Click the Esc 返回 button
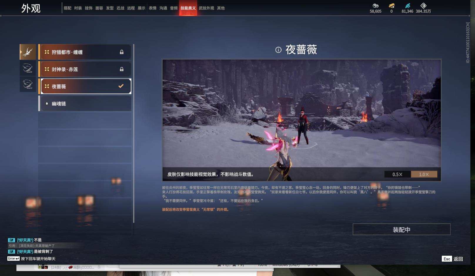This screenshot has height=276, width=475. (452, 259)
